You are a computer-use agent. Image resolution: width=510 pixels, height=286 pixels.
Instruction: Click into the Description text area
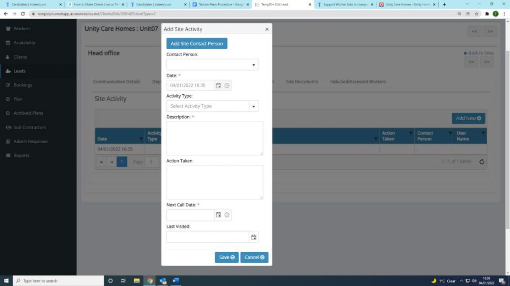coord(215,138)
